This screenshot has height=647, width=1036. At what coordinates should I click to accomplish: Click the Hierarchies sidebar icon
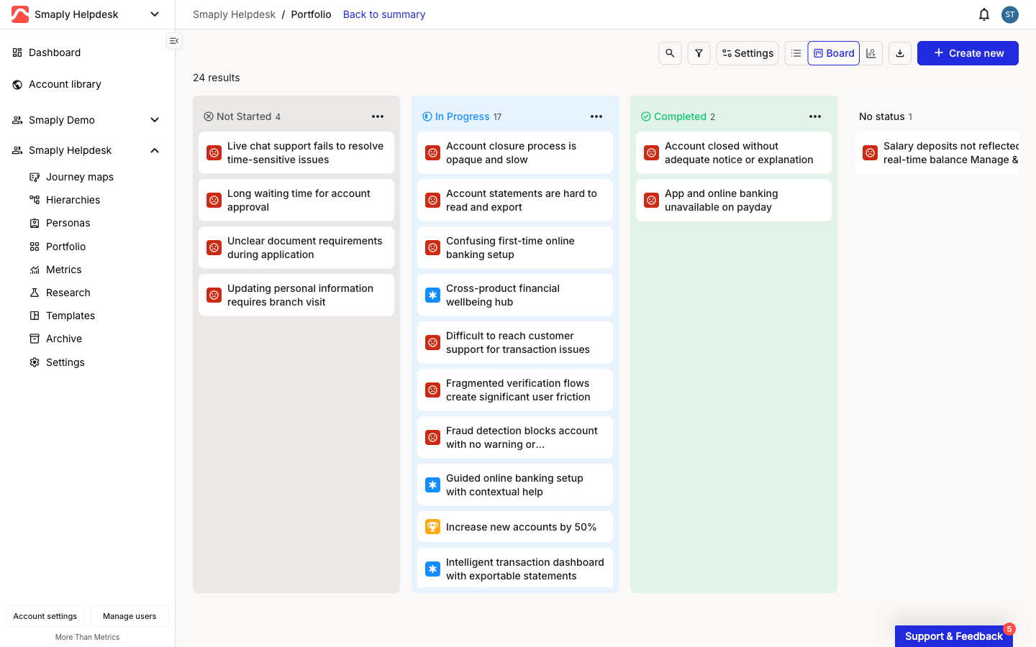(x=35, y=200)
